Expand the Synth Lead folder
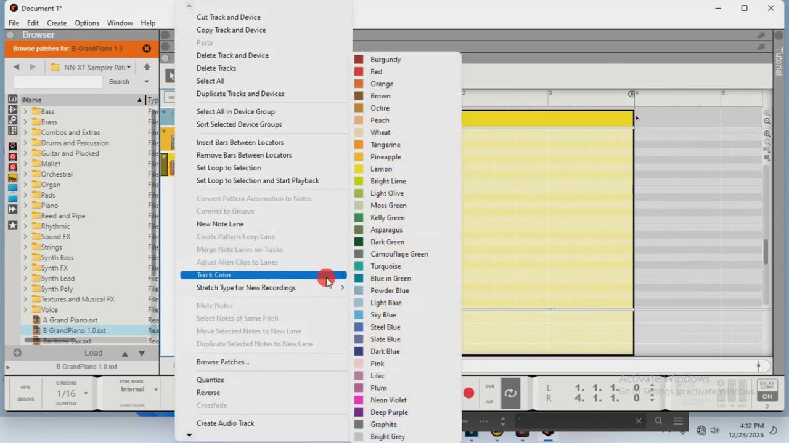The image size is (789, 443). click(x=25, y=278)
